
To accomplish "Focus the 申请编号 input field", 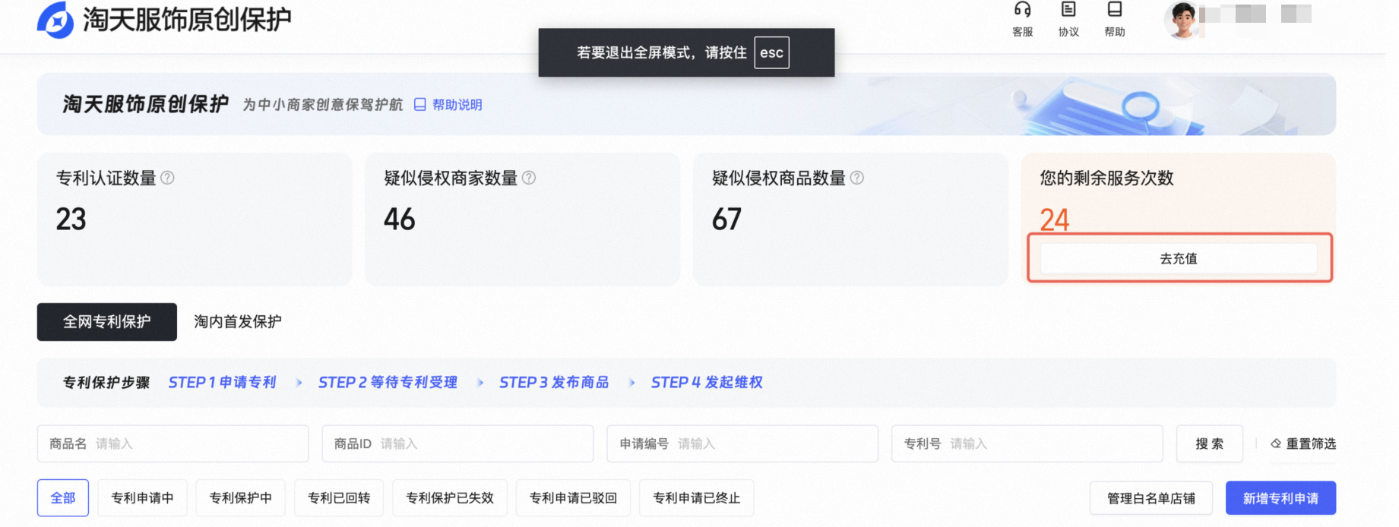I will click(742, 443).
